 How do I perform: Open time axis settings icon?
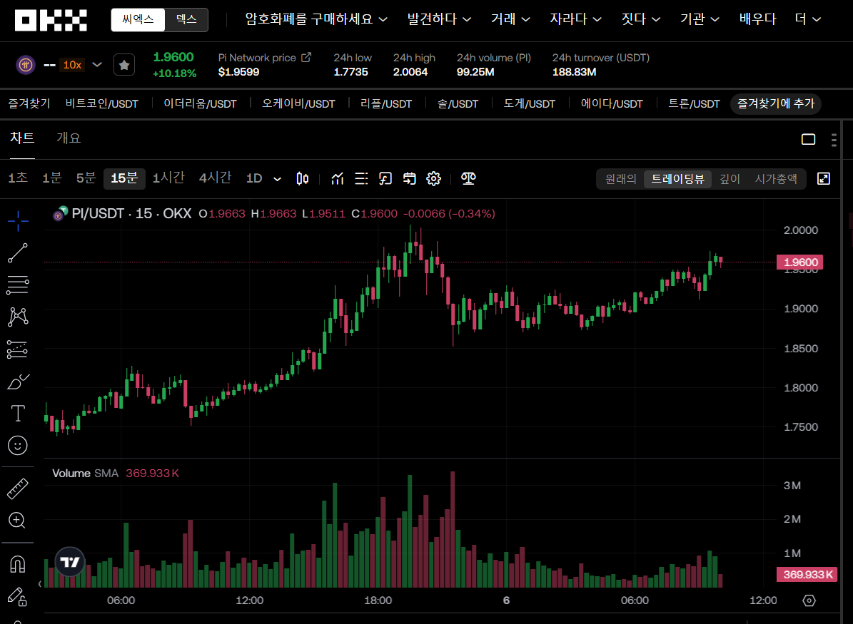pos(809,600)
